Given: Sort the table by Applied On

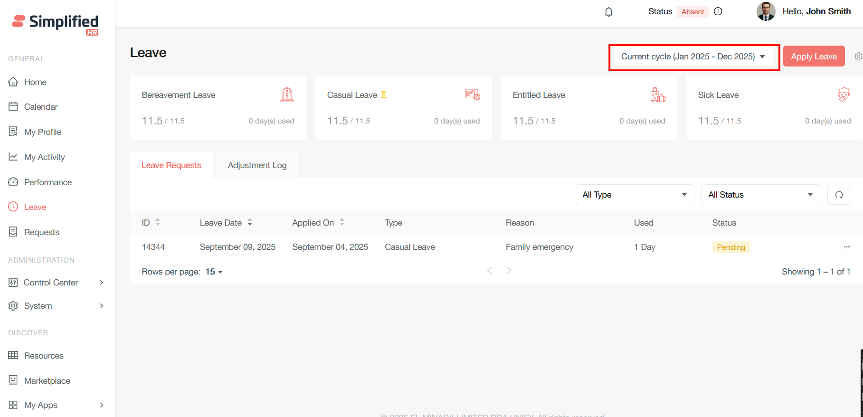Looking at the screenshot, I should [341, 222].
